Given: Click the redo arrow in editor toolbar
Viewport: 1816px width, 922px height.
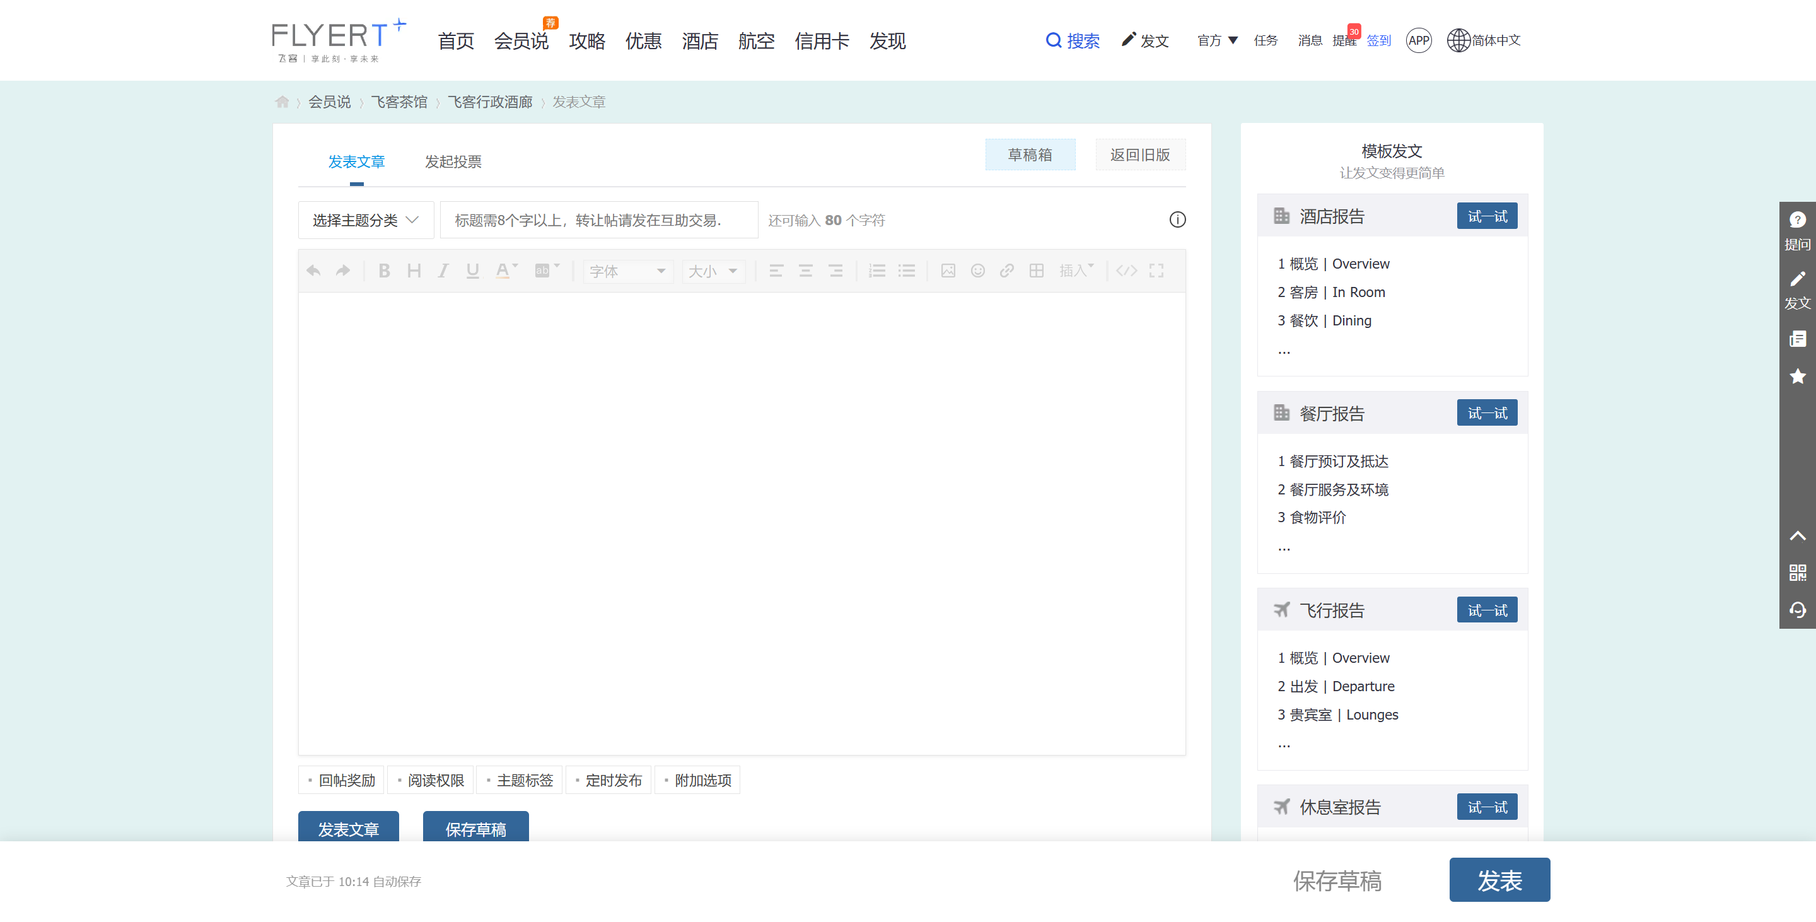Looking at the screenshot, I should click(x=343, y=271).
